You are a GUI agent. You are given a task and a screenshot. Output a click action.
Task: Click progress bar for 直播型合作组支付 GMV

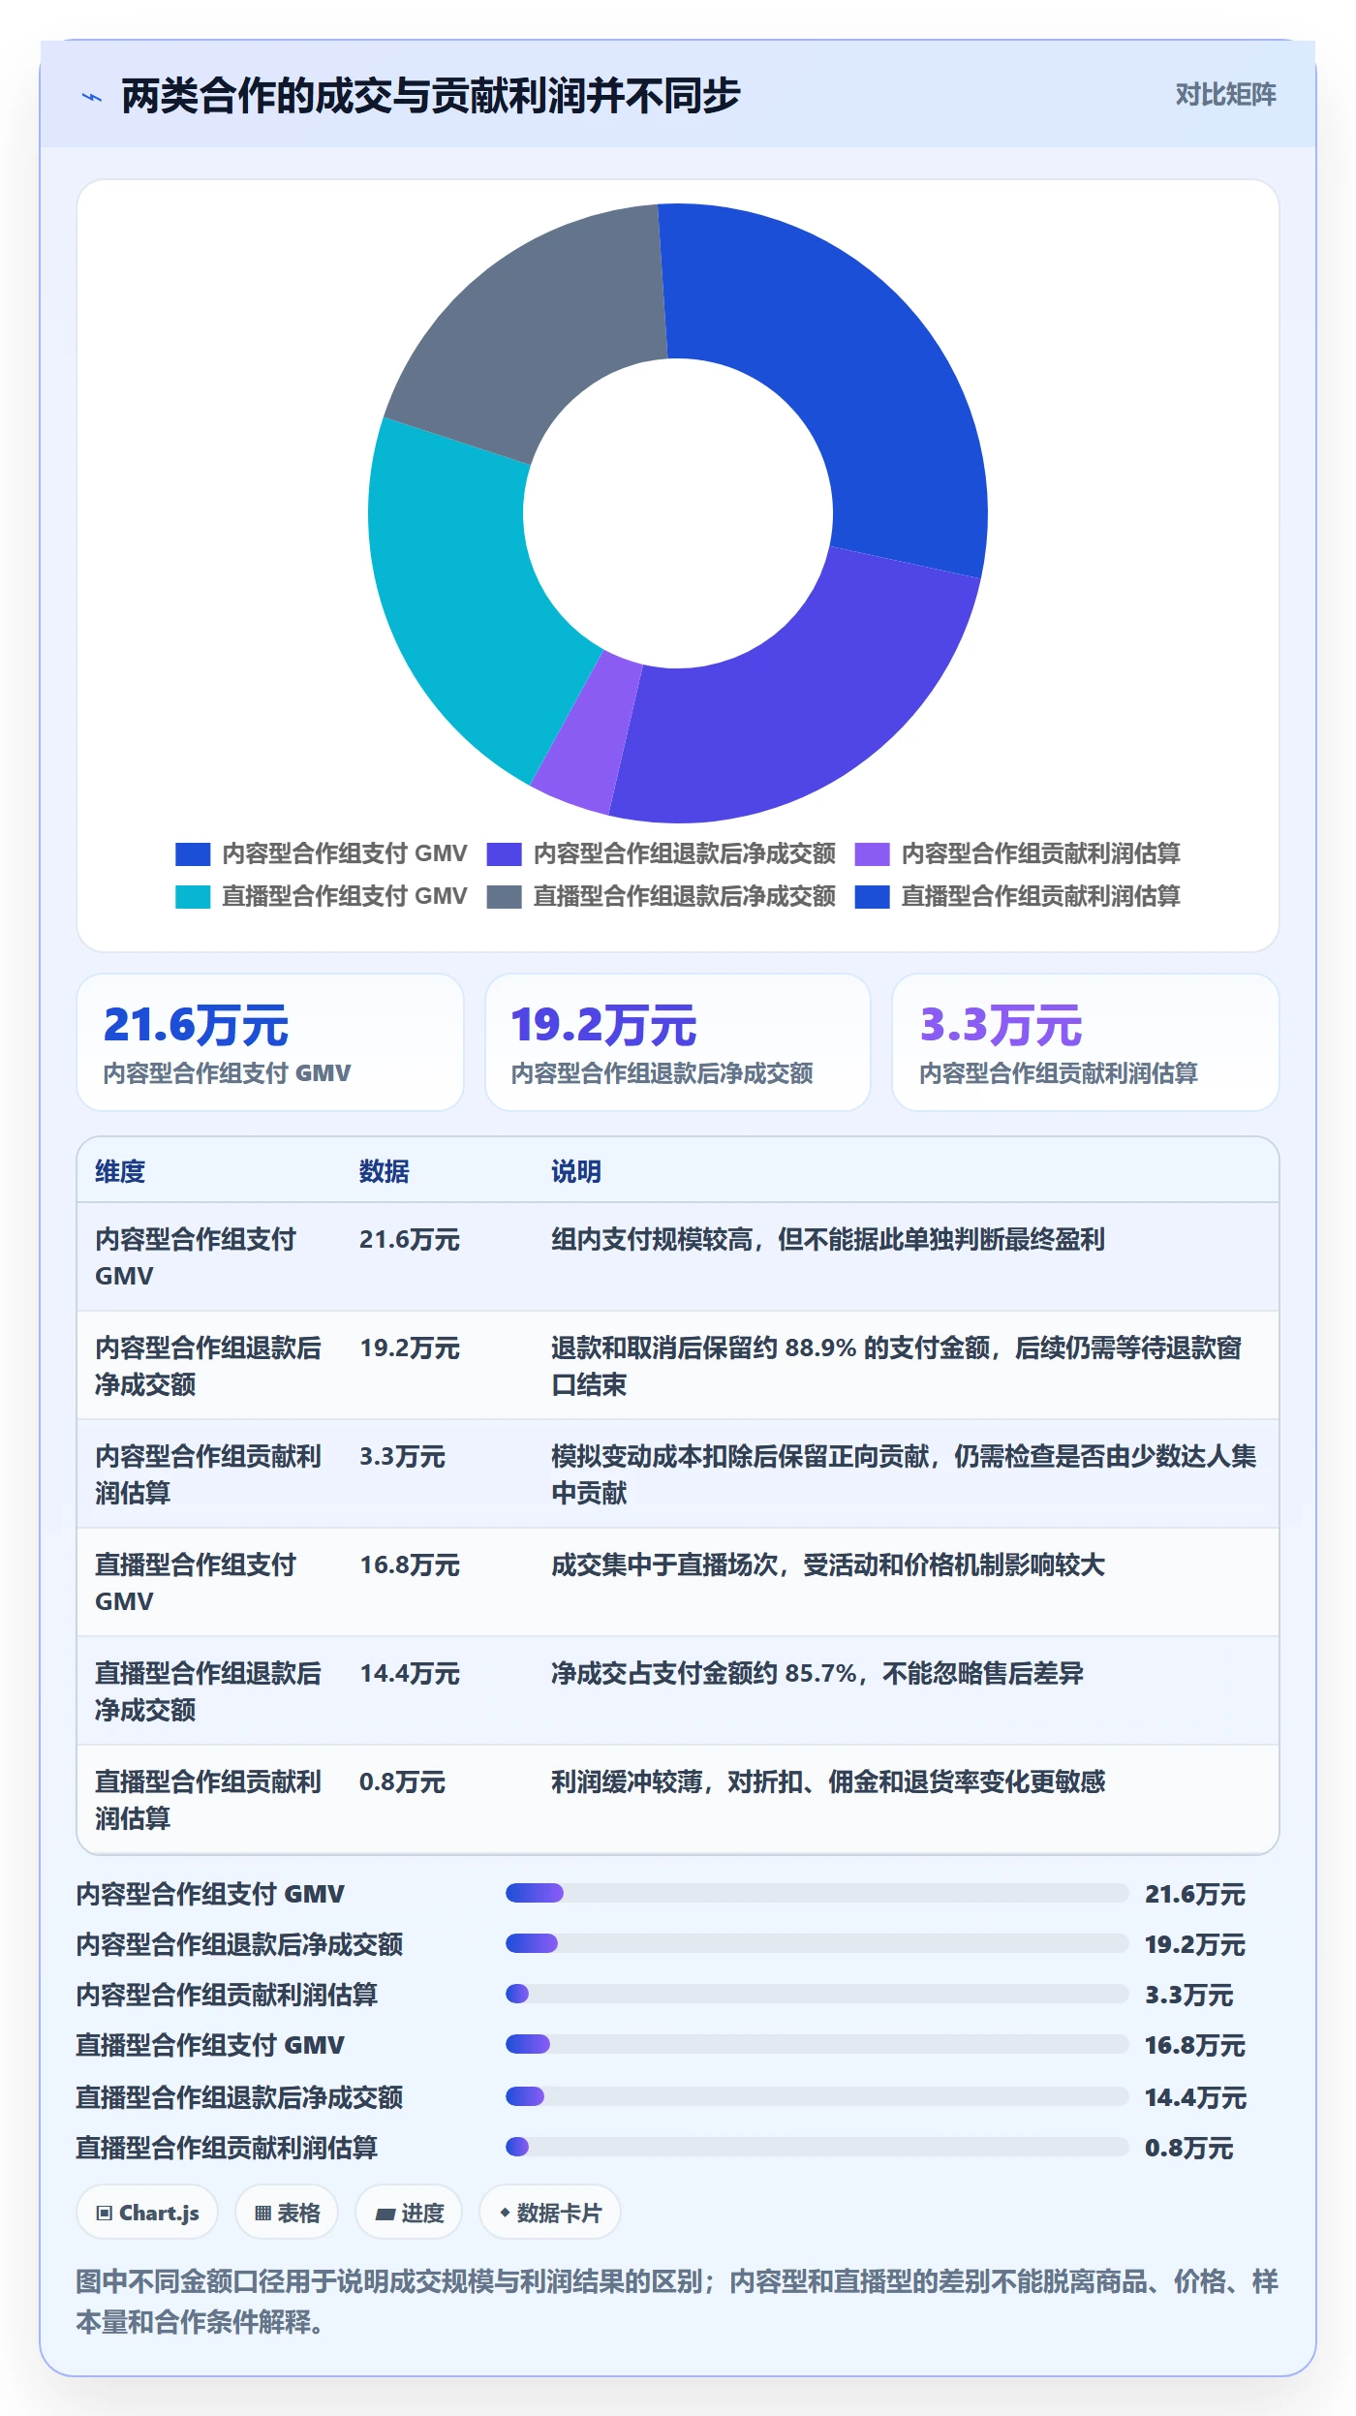click(817, 2044)
